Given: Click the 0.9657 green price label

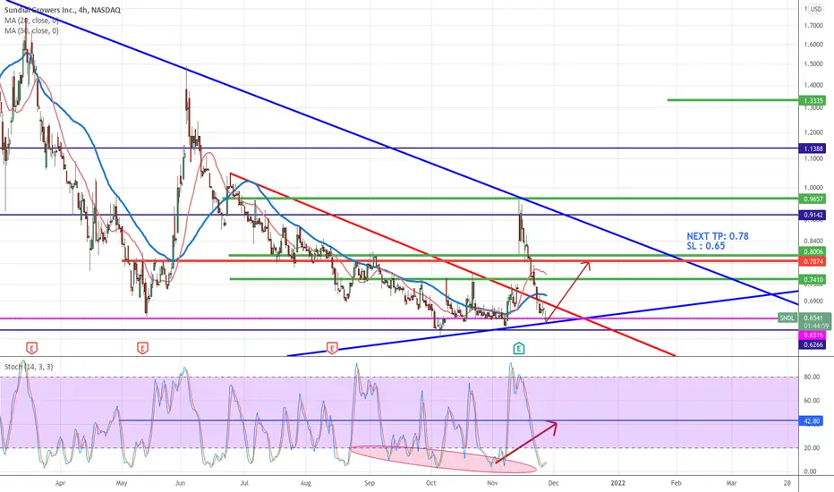Looking at the screenshot, I should (x=813, y=199).
